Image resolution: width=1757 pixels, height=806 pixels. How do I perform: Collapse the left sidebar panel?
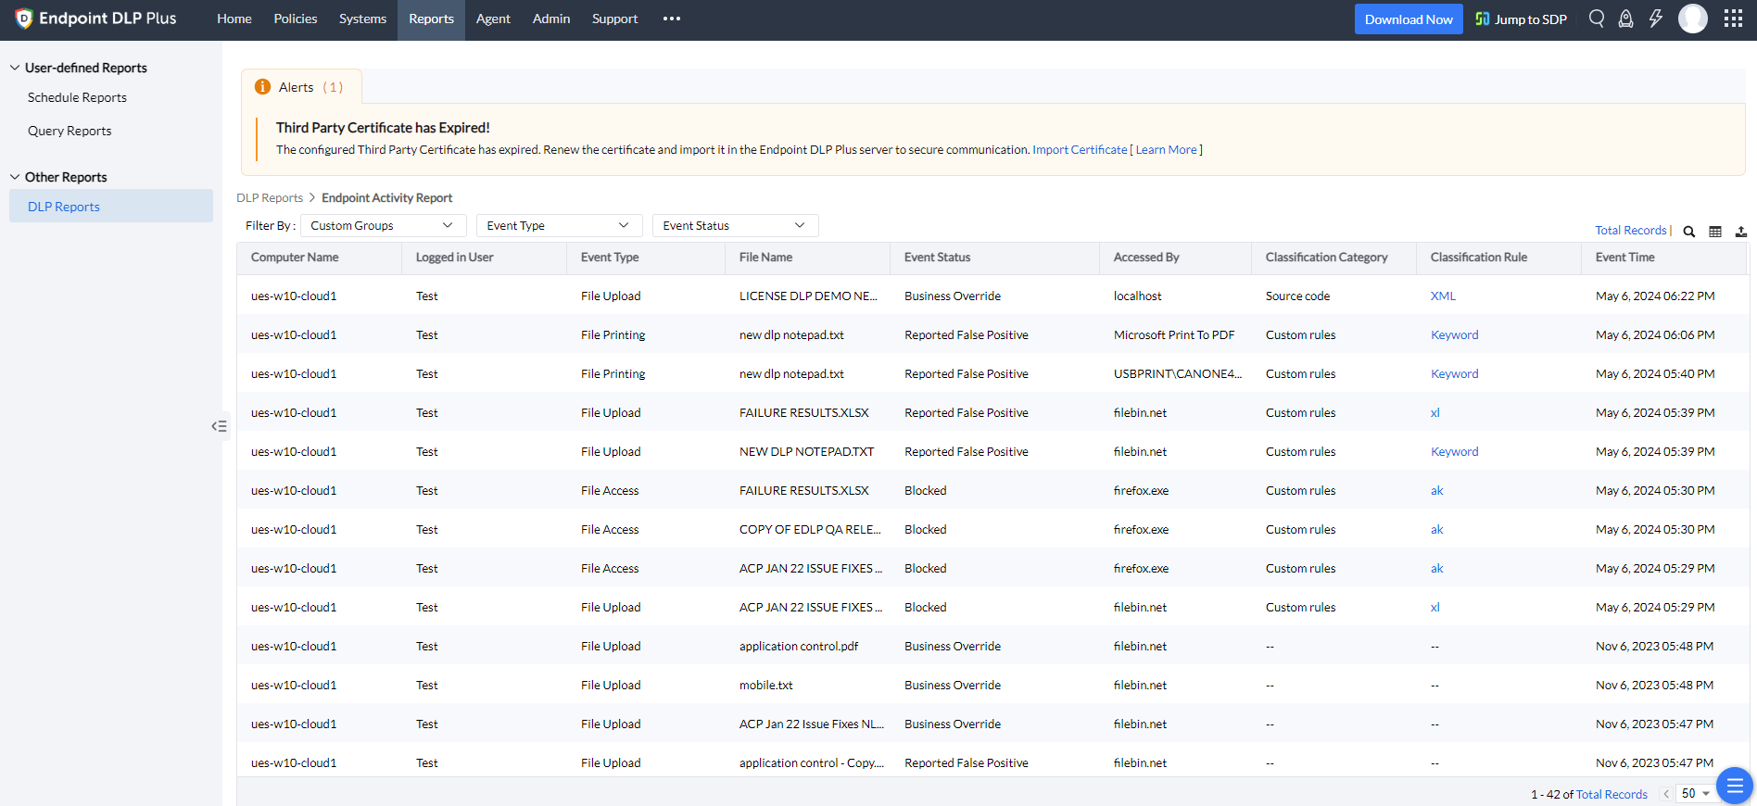click(220, 426)
